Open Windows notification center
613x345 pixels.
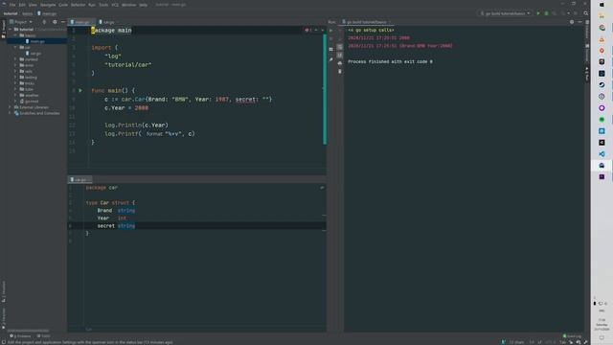(x=602, y=338)
